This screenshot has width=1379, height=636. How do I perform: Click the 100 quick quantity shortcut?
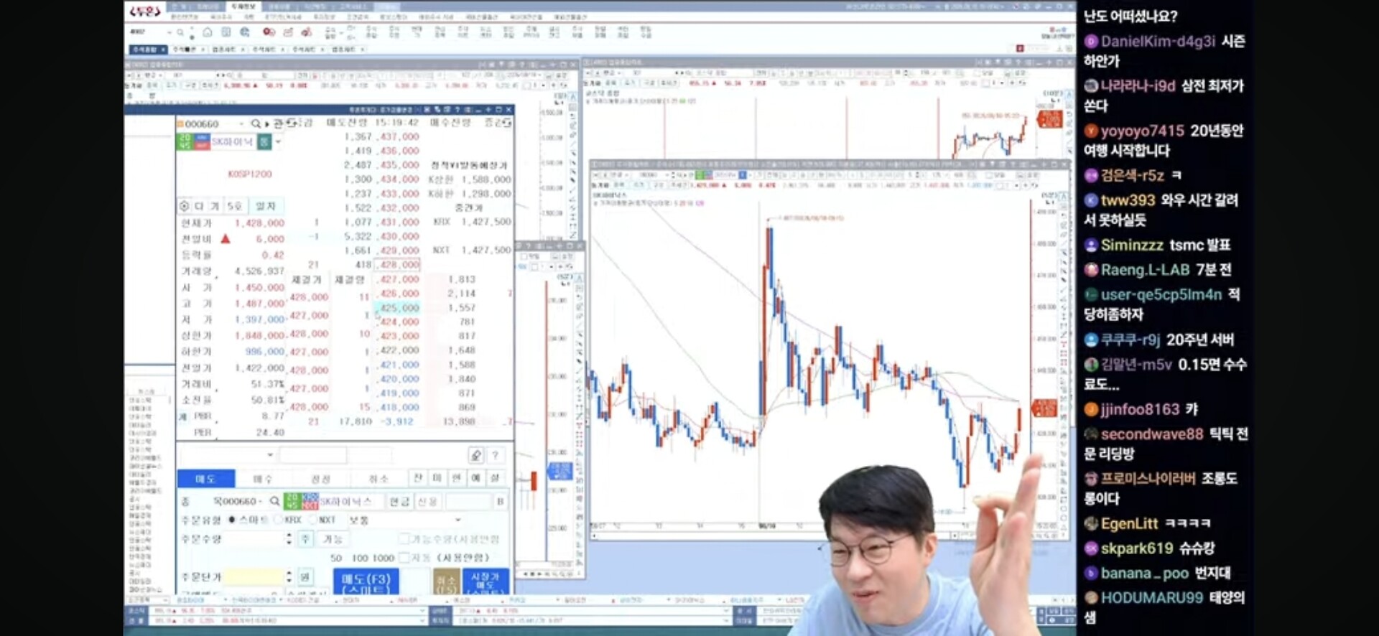point(360,558)
